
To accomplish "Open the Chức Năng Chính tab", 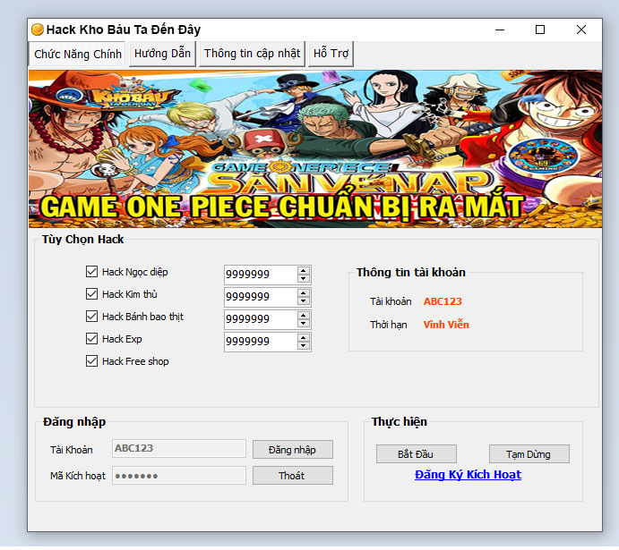I will pos(77,54).
